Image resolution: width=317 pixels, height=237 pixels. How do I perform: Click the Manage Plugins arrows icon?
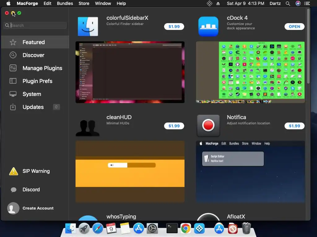click(x=13, y=68)
